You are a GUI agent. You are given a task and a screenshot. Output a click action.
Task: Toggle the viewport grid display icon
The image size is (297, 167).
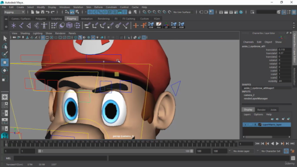pos(43,38)
